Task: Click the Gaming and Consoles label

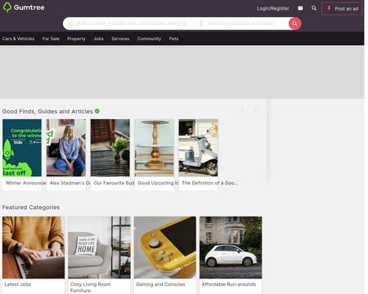Action: coord(160,284)
